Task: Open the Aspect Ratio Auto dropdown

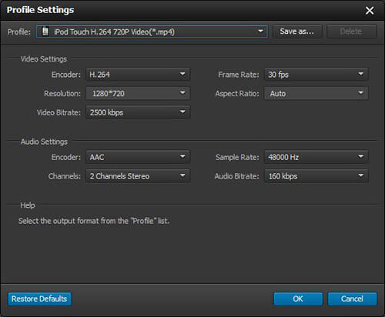Action: pyautogui.click(x=316, y=93)
